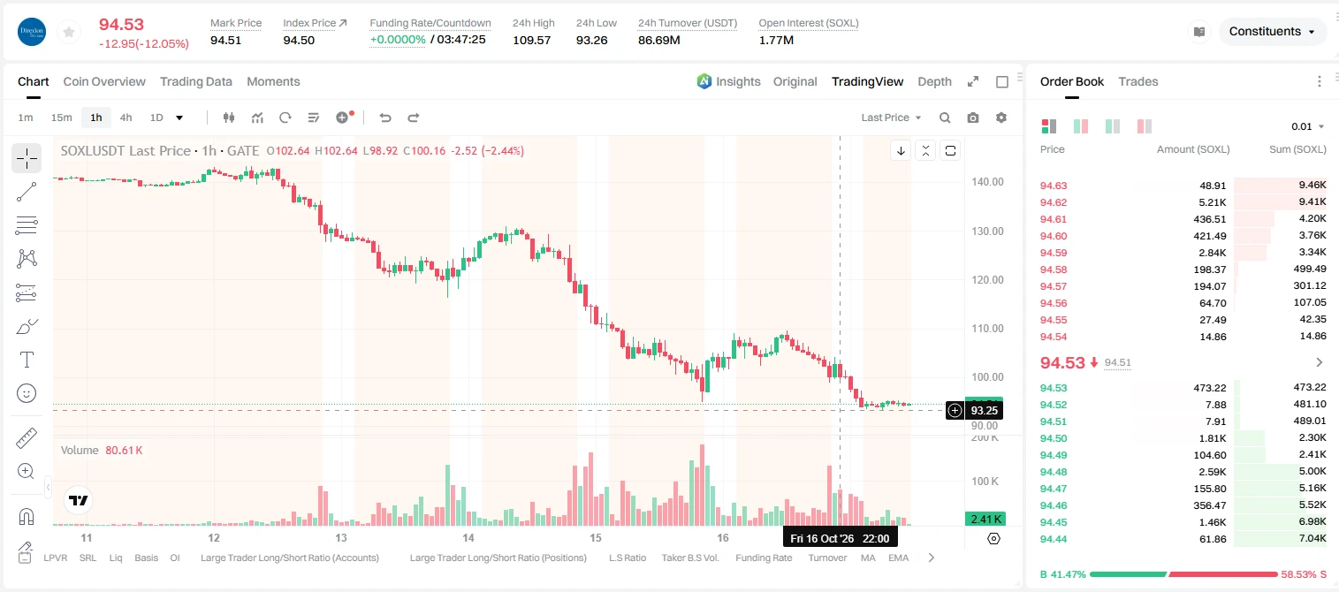Viewport: 1339px width, 592px height.
Task: Open chart settings gear
Action: point(1001,118)
